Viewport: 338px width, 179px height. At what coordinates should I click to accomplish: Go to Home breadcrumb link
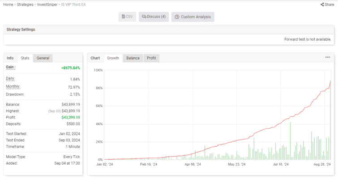(x=8, y=4)
